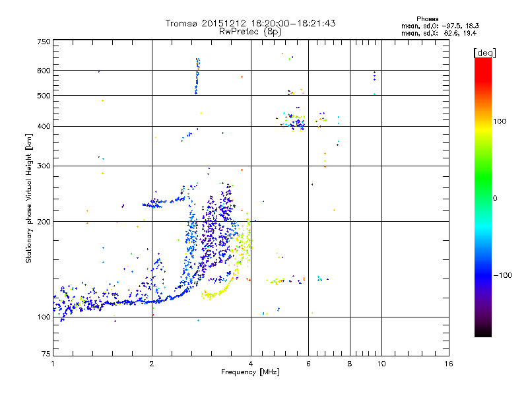The image size is (528, 396).
Task: Click the colorbar tick label '100'
Action: click(x=500, y=121)
